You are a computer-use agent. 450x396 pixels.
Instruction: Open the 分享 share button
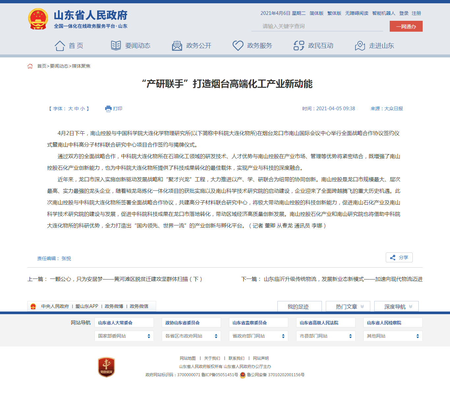(399, 257)
